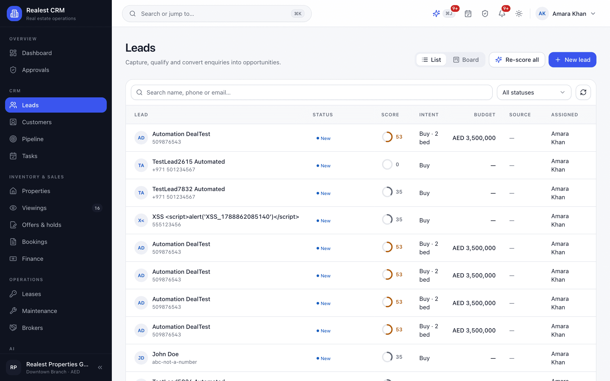The width and height of the screenshot is (610, 381).
Task: Focus the global Search or jump to field
Action: 217,14
